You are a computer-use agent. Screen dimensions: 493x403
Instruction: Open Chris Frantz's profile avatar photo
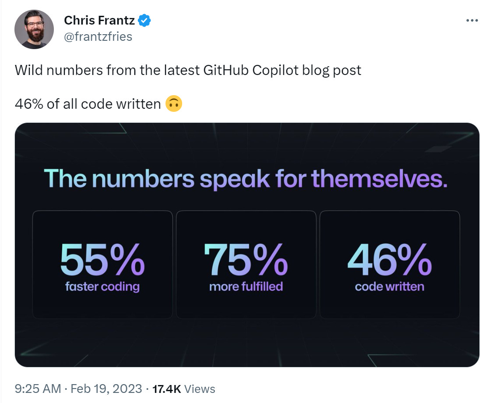click(x=34, y=29)
